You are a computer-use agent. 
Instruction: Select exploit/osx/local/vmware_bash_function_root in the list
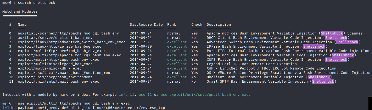pyautogui.click(x=65, y=73)
